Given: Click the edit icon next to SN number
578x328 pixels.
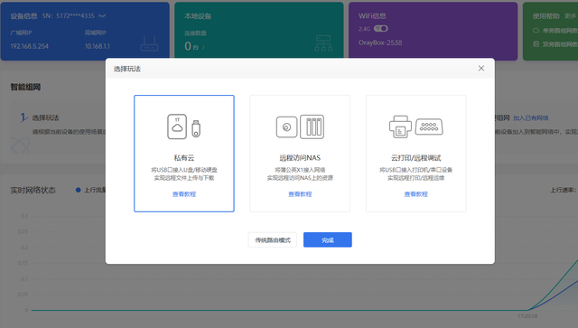Looking at the screenshot, I should [102, 16].
